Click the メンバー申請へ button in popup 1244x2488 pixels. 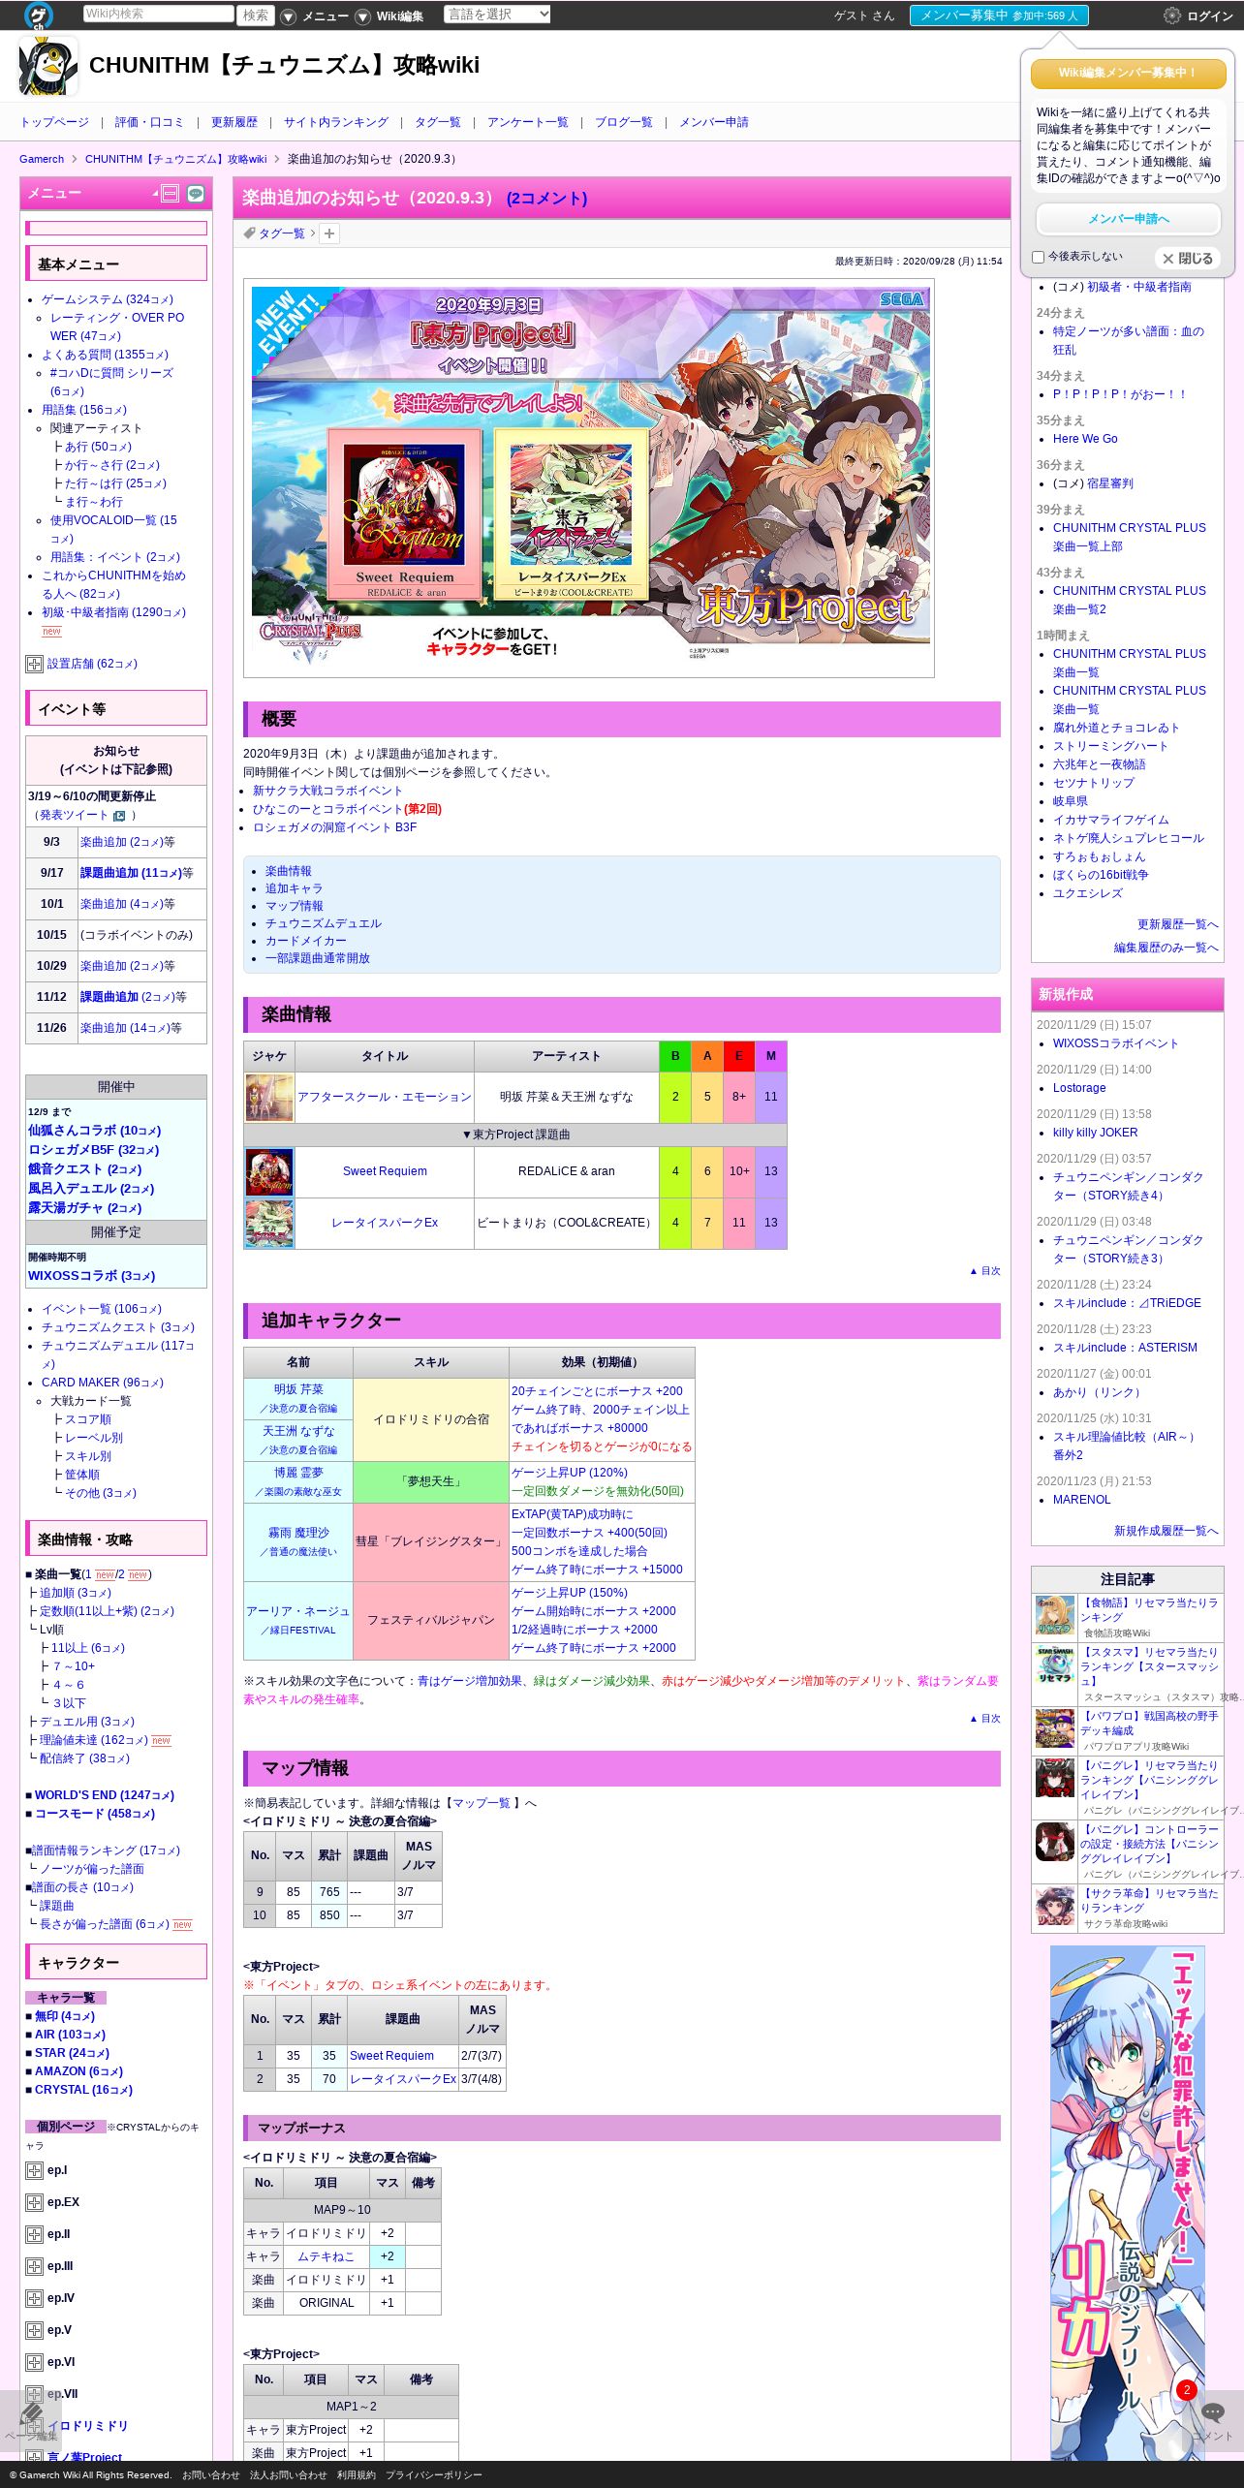(1129, 219)
